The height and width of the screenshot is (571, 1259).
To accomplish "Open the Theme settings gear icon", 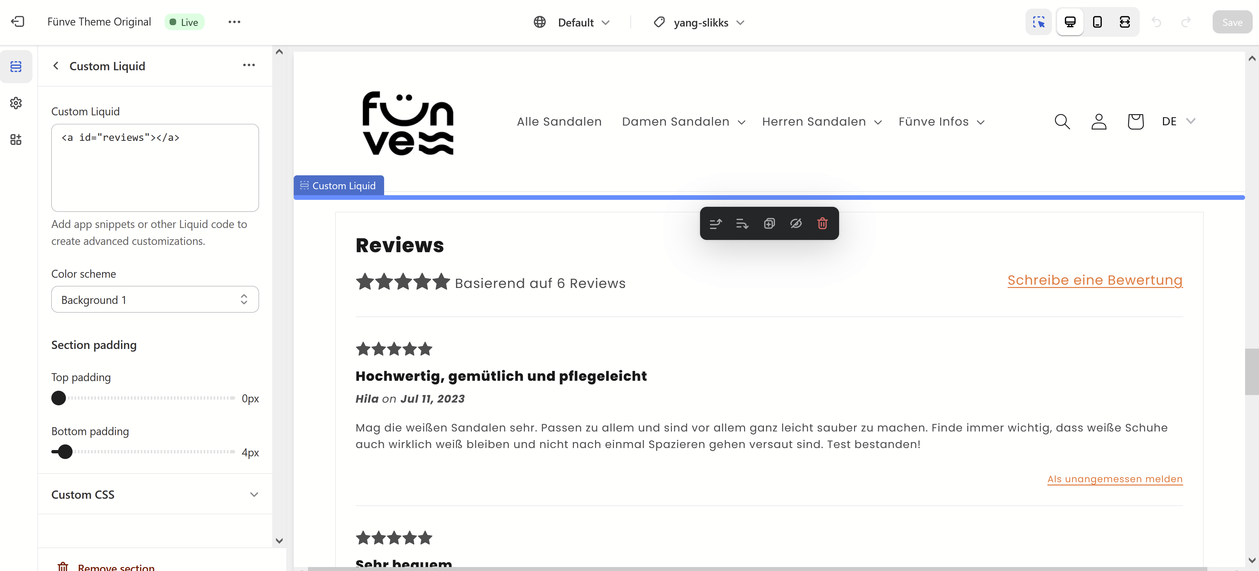I will 16,103.
